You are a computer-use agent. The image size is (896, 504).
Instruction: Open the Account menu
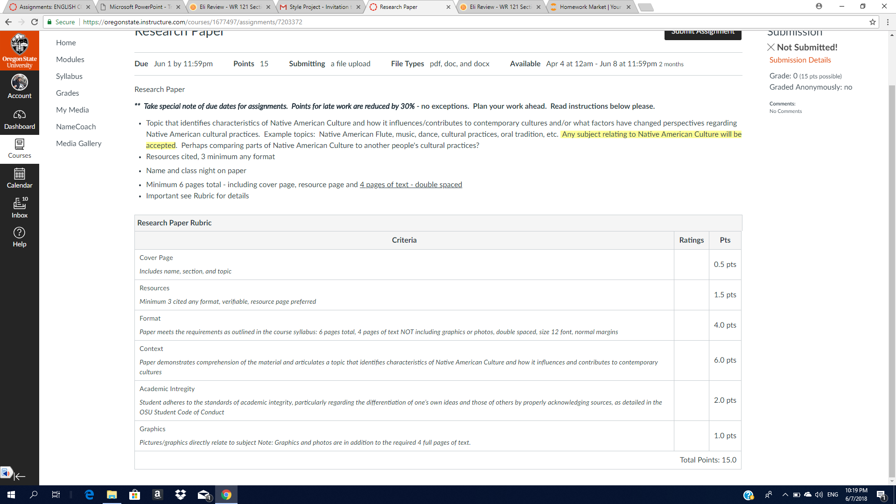pyautogui.click(x=20, y=87)
